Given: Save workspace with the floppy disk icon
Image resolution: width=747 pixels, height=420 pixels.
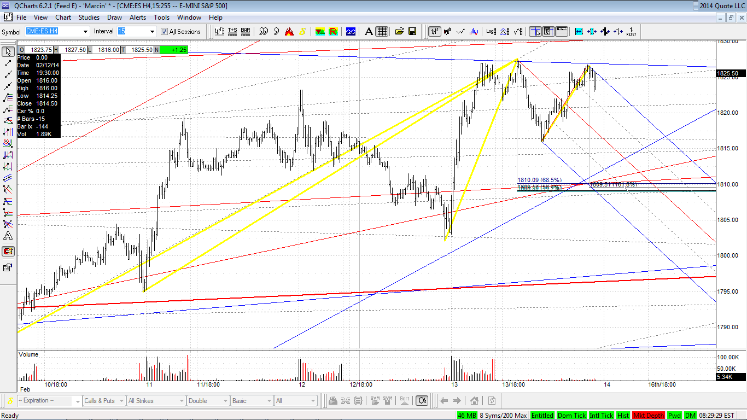Looking at the screenshot, I should click(412, 31).
